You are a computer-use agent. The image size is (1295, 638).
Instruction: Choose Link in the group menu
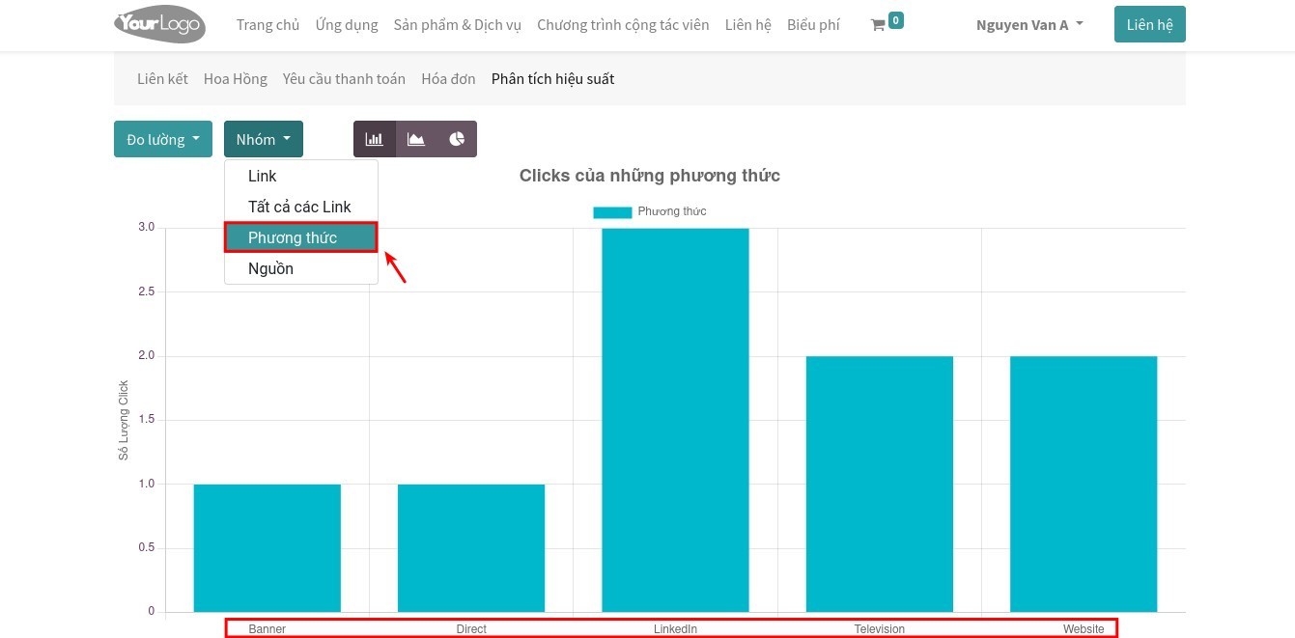pyautogui.click(x=300, y=176)
